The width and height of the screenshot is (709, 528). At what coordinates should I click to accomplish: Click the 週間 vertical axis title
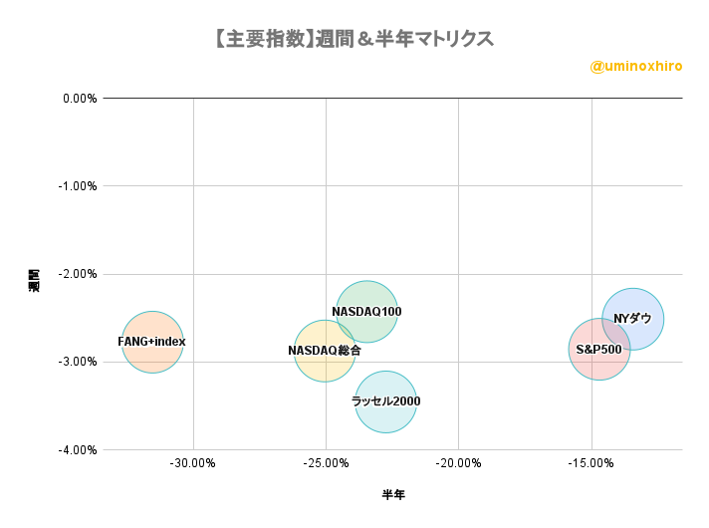click(34, 281)
